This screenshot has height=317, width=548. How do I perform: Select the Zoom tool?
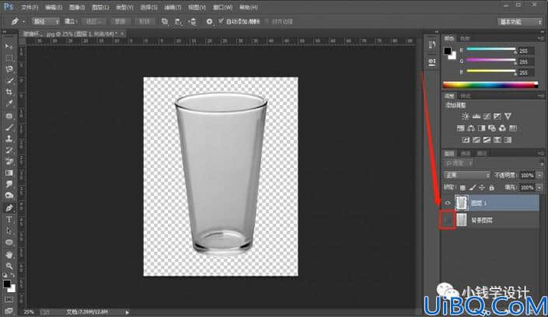pyautogui.click(x=9, y=266)
